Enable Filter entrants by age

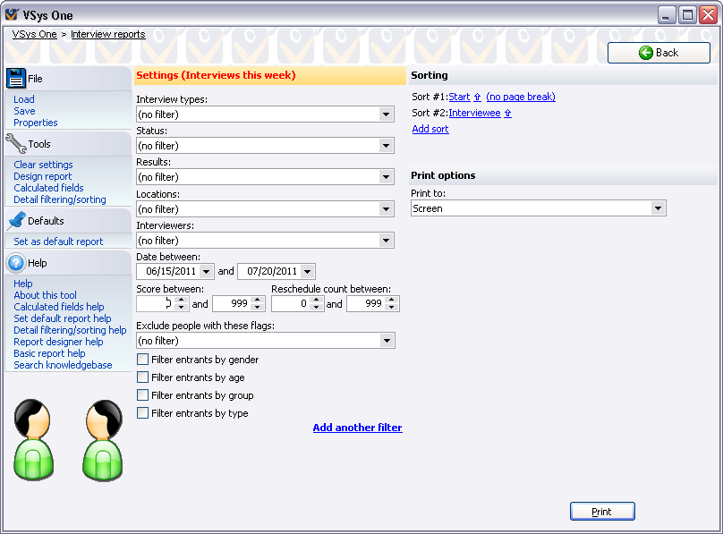(143, 377)
